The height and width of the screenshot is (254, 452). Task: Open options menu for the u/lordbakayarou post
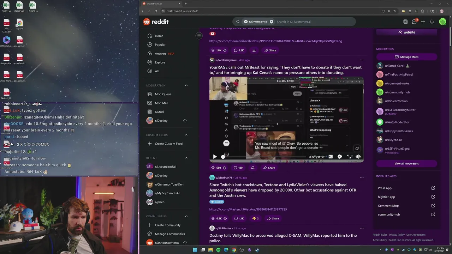pos(362,60)
